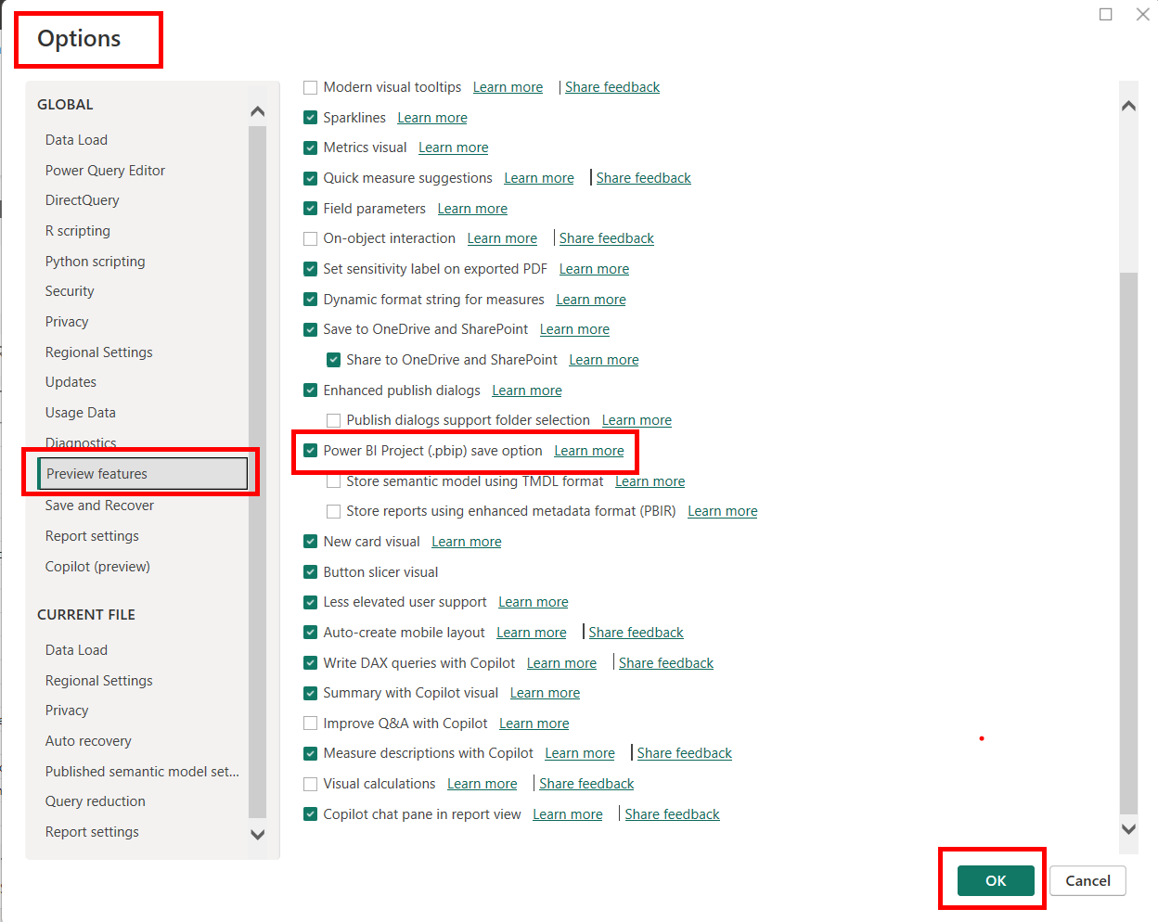Click sidebar scroll down arrow
1158x922 pixels.
tap(258, 834)
